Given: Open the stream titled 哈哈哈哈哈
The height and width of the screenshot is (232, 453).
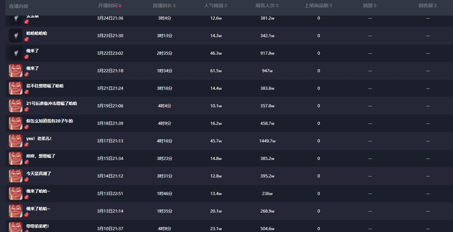Looking at the screenshot, I should 37,33.
